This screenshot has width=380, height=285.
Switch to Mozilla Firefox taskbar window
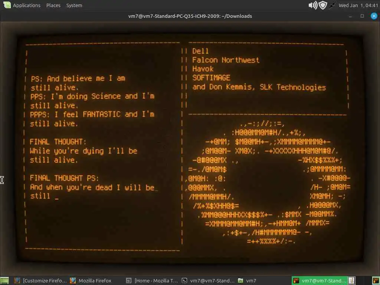click(x=91, y=281)
